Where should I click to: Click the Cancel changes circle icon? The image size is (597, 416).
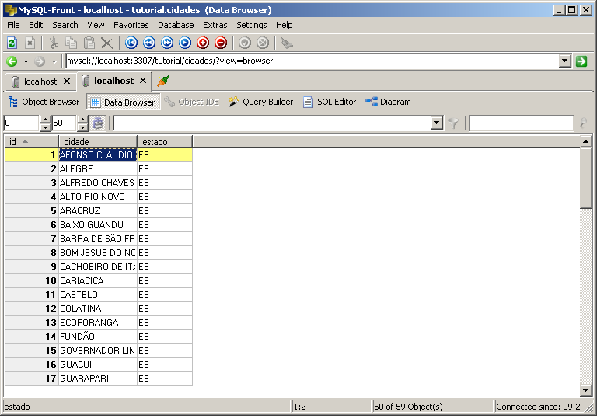(x=263, y=43)
